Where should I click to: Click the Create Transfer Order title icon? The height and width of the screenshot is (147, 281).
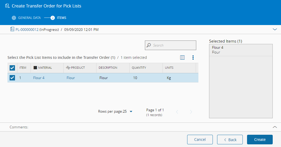click(x=7, y=6)
